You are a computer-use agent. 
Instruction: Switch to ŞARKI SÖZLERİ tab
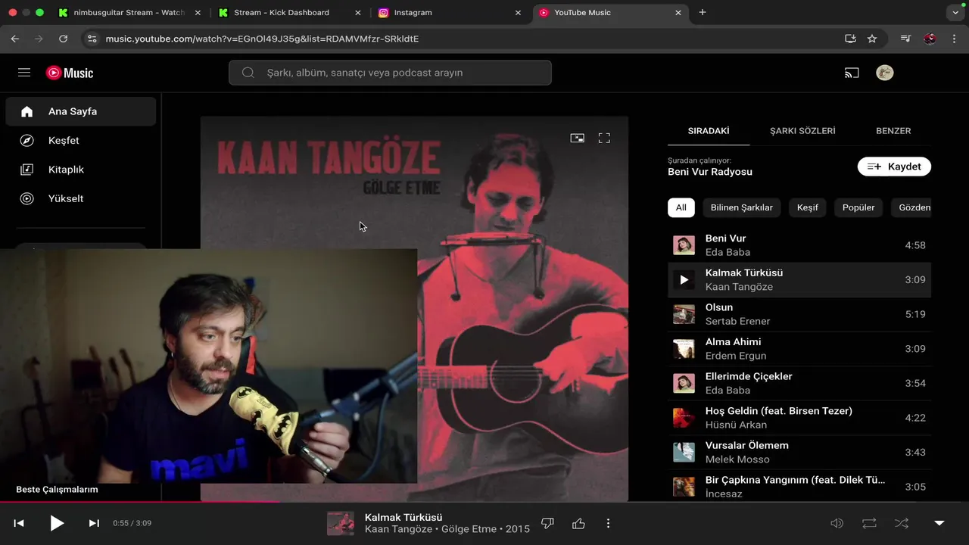[x=802, y=130]
